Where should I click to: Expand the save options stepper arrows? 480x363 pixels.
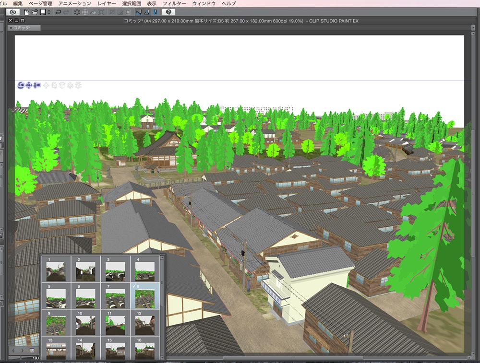point(48,12)
